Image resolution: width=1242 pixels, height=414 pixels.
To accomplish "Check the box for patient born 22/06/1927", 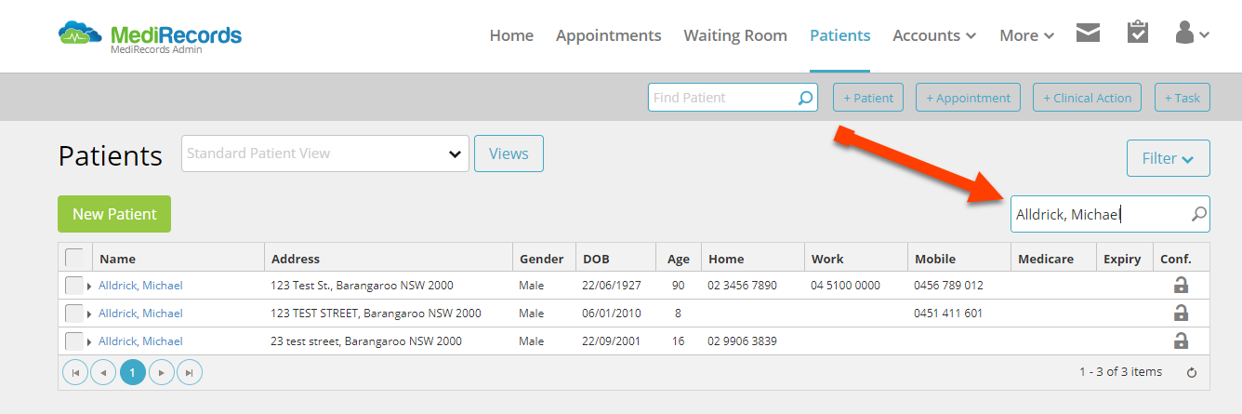I will click(74, 286).
